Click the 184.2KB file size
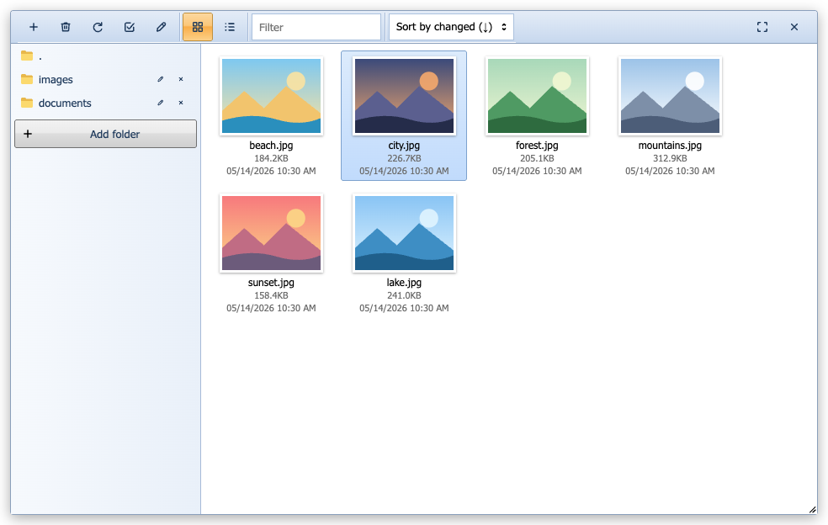 click(x=272, y=158)
